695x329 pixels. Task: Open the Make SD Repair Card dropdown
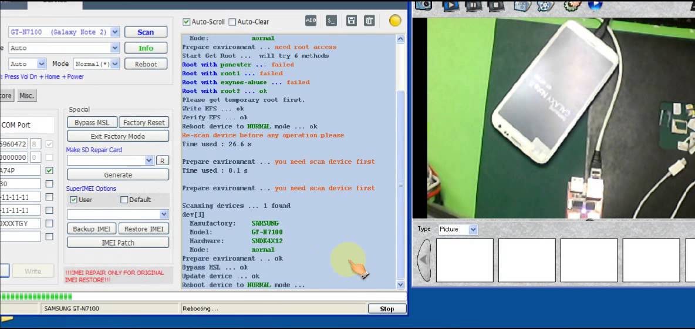click(149, 160)
